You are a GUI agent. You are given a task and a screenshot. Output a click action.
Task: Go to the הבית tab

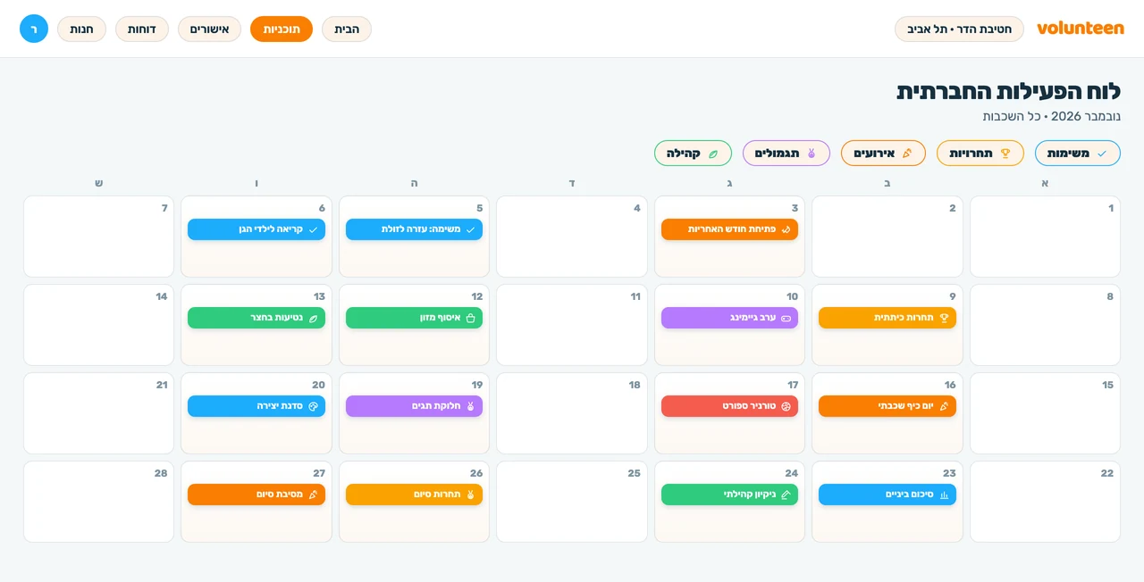click(347, 29)
